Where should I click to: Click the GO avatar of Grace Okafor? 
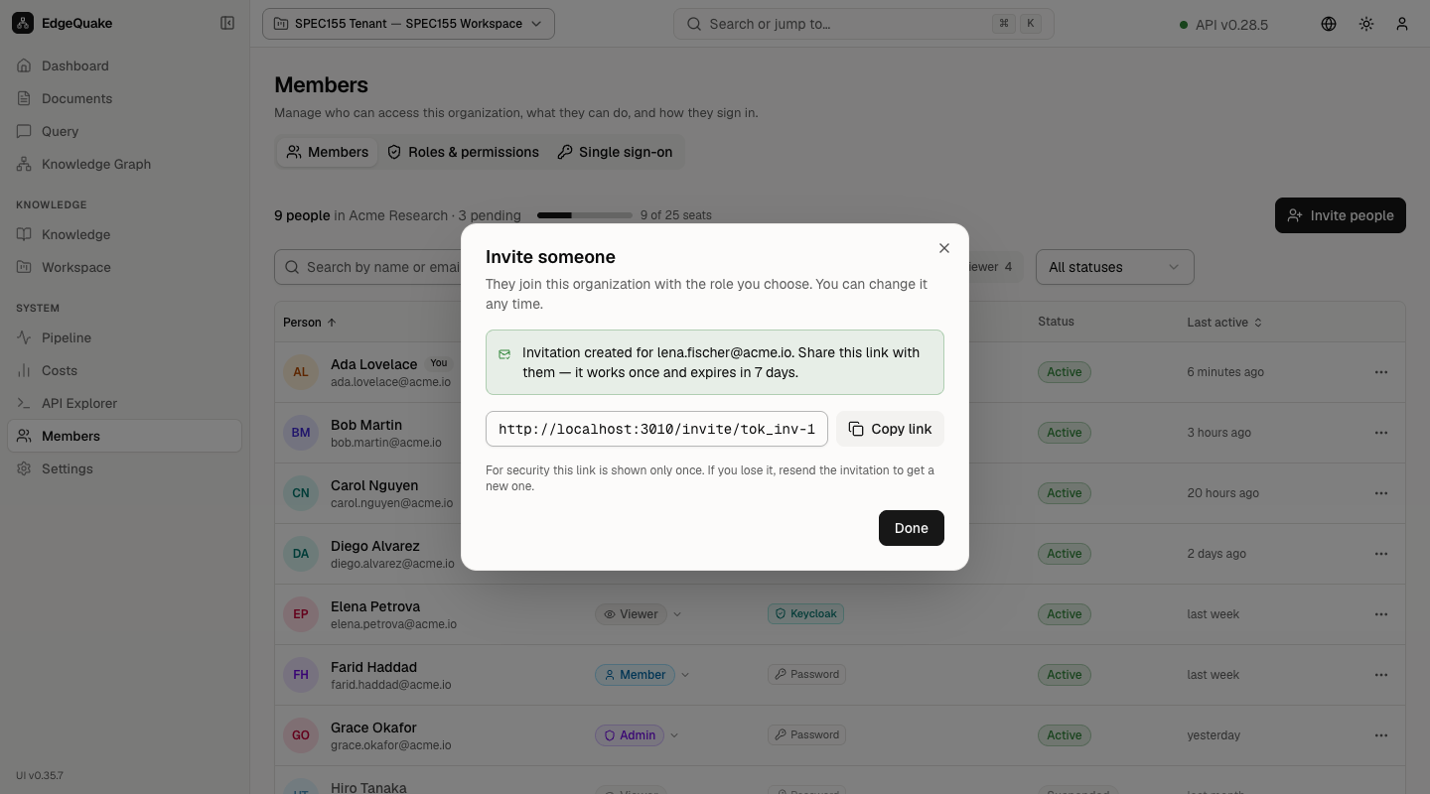[301, 735]
